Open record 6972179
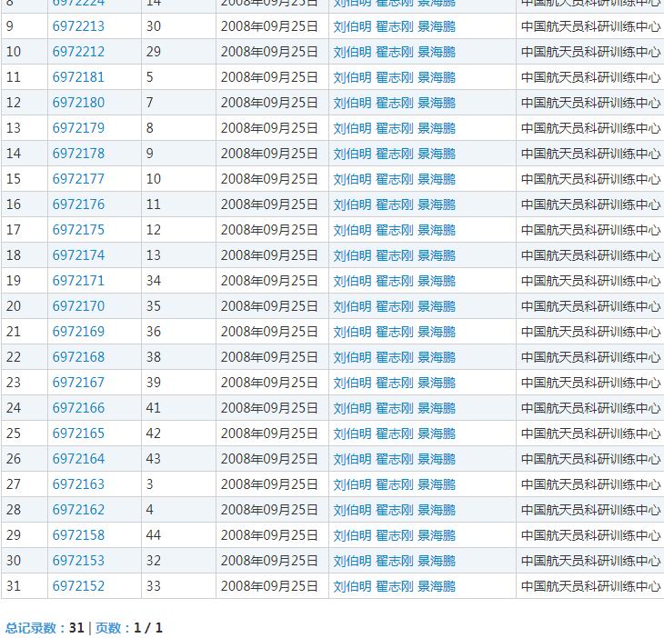This screenshot has width=664, height=638. (78, 128)
